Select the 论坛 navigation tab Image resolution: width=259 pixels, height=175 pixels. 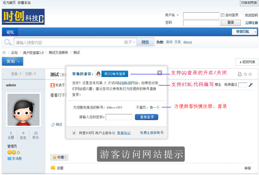point(10,32)
